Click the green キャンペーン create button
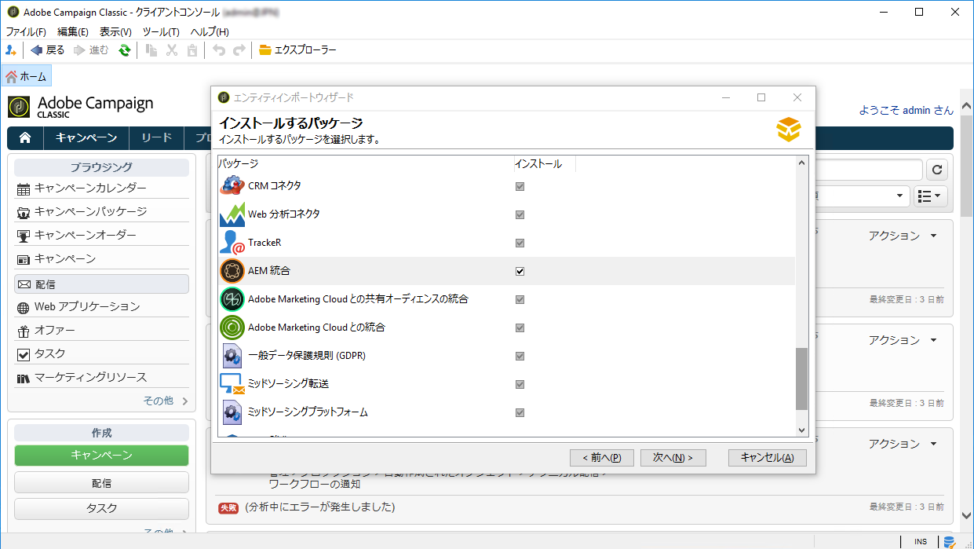 pos(101,455)
